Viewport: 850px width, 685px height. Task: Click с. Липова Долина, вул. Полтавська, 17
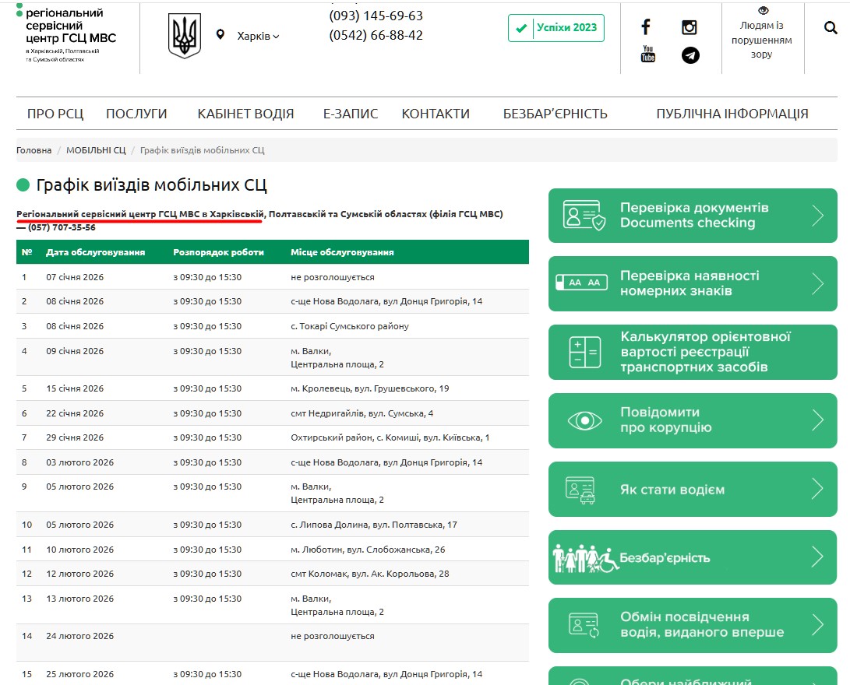[373, 525]
